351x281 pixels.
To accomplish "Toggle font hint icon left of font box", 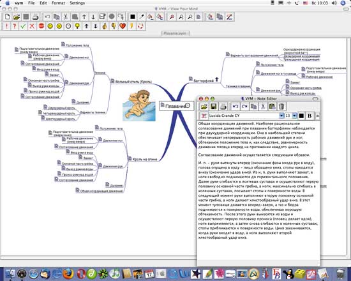I will [x=204, y=116].
